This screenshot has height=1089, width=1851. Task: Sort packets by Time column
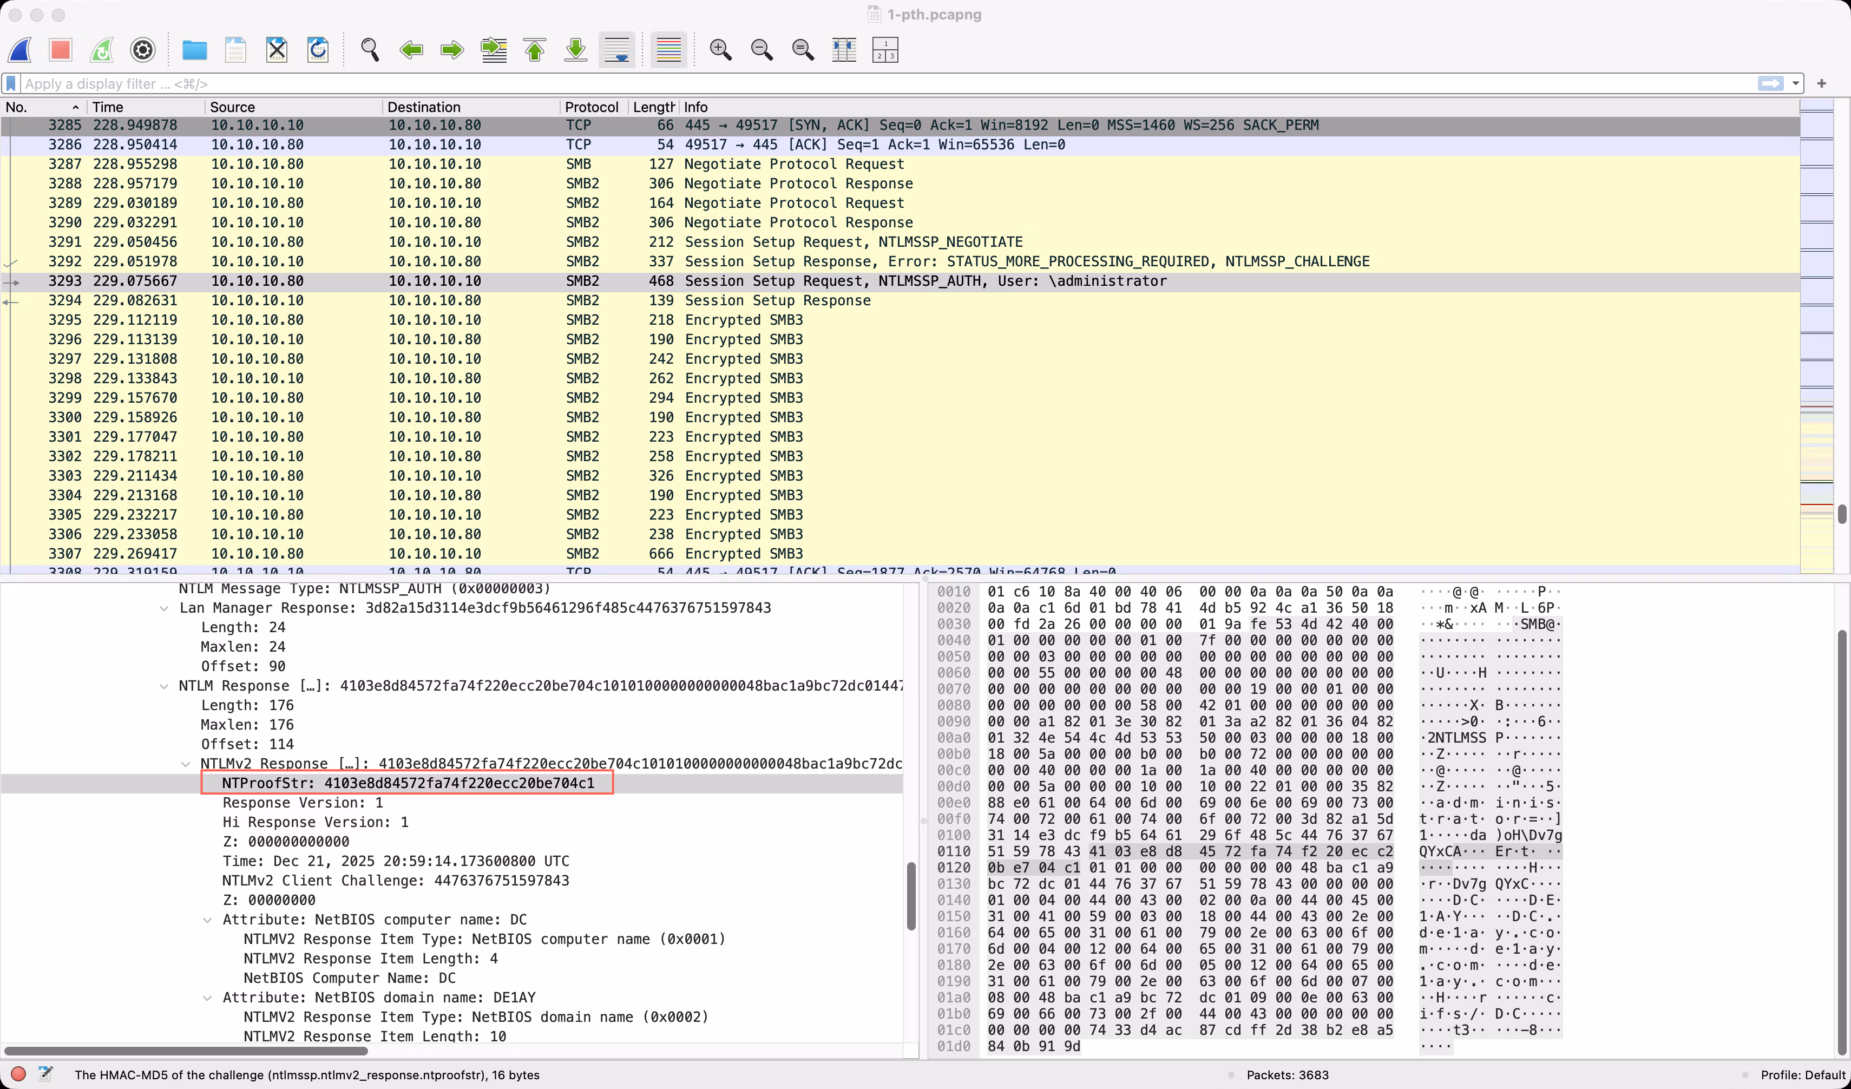click(x=146, y=107)
